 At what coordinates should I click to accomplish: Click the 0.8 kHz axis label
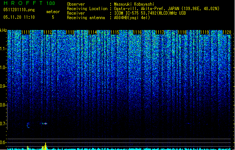click(x=3, y=105)
